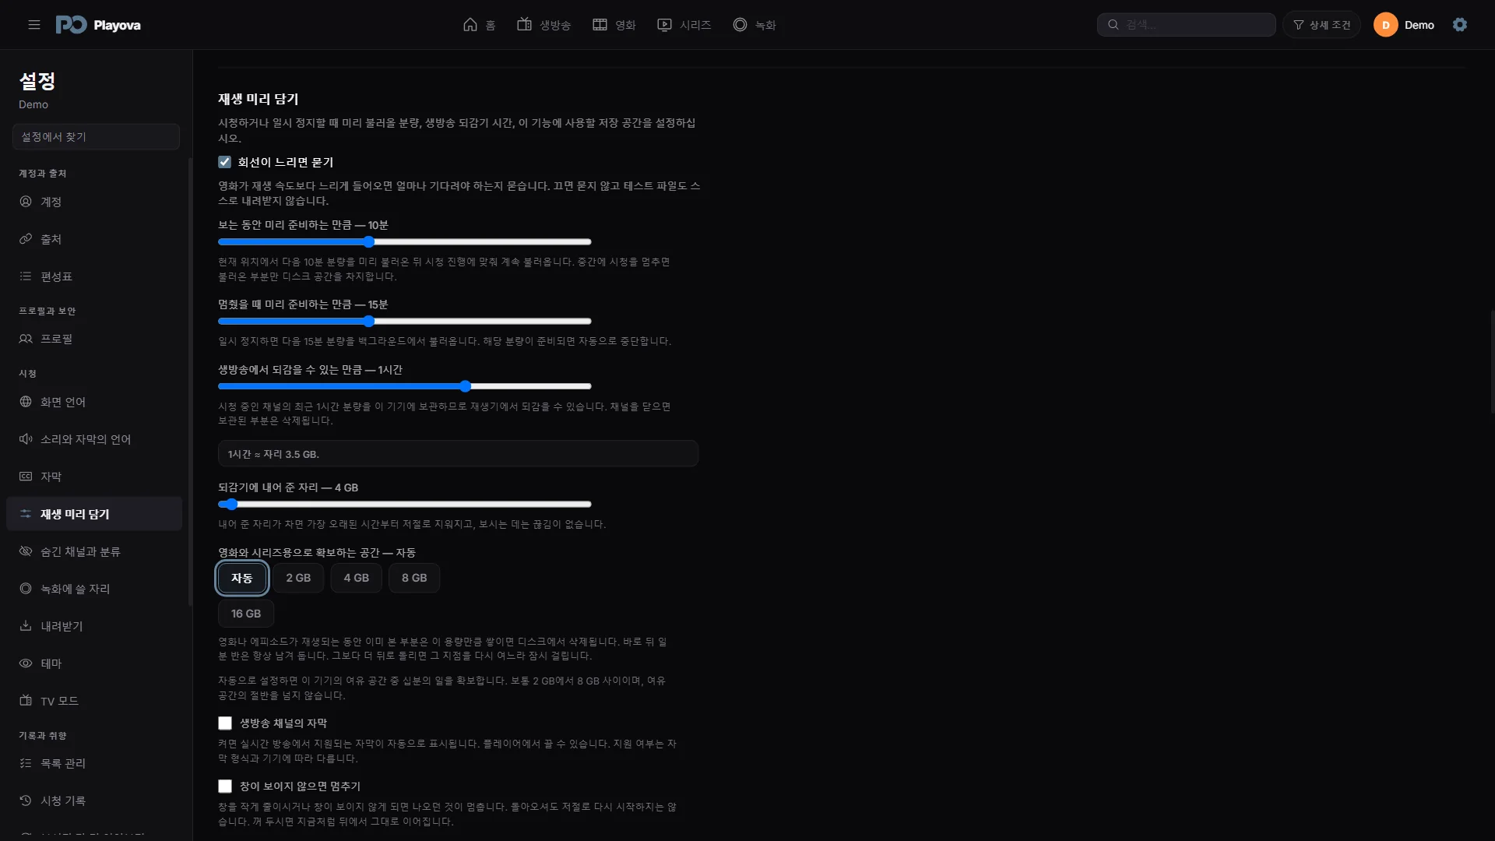Select 자동 reserved space option

242,578
